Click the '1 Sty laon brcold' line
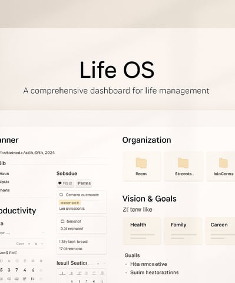The image size is (235, 283). pos(73,242)
